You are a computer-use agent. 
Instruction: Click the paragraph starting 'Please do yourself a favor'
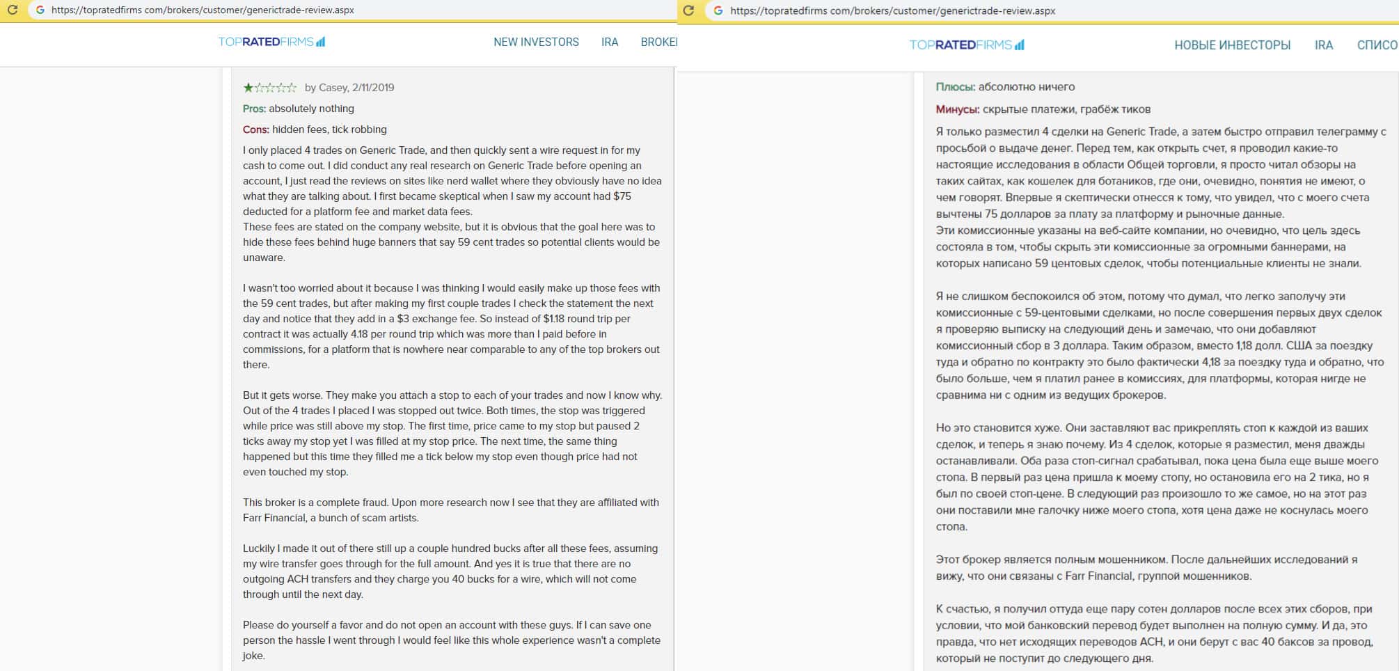[x=452, y=640]
